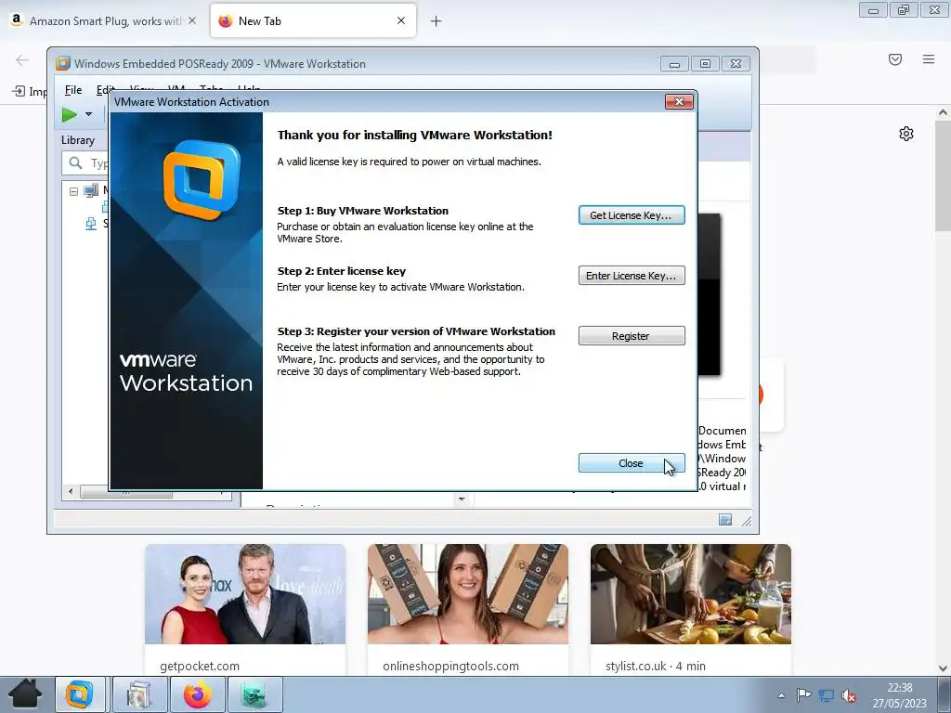The height and width of the screenshot is (713, 951).
Task: Click the Firefox page scrollbar up arrow
Action: (943, 112)
